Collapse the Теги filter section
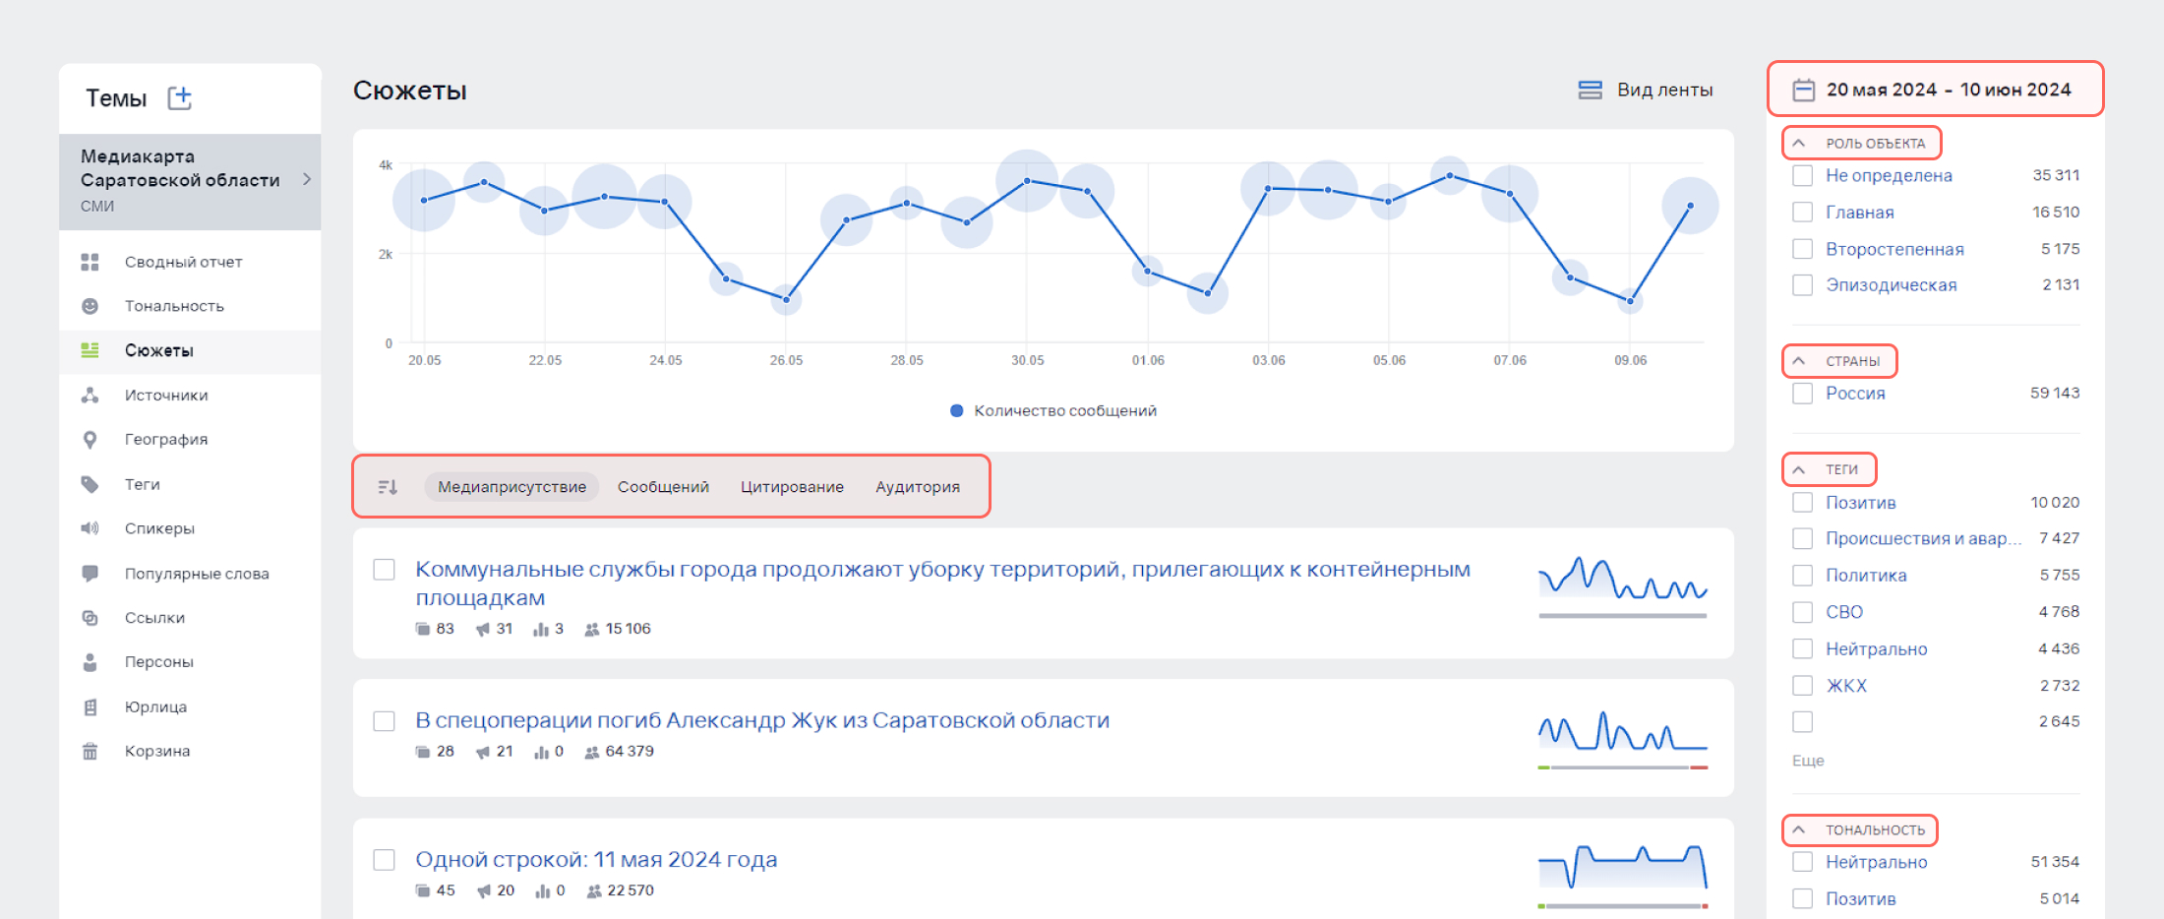The height and width of the screenshot is (919, 2164). click(1799, 469)
